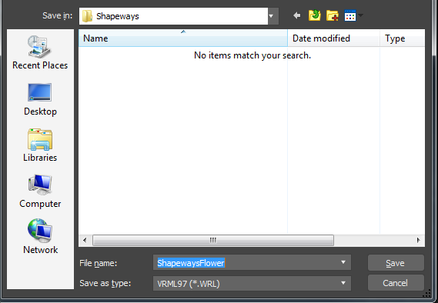
Task: Open Network from the places bar
Action: 40,236
